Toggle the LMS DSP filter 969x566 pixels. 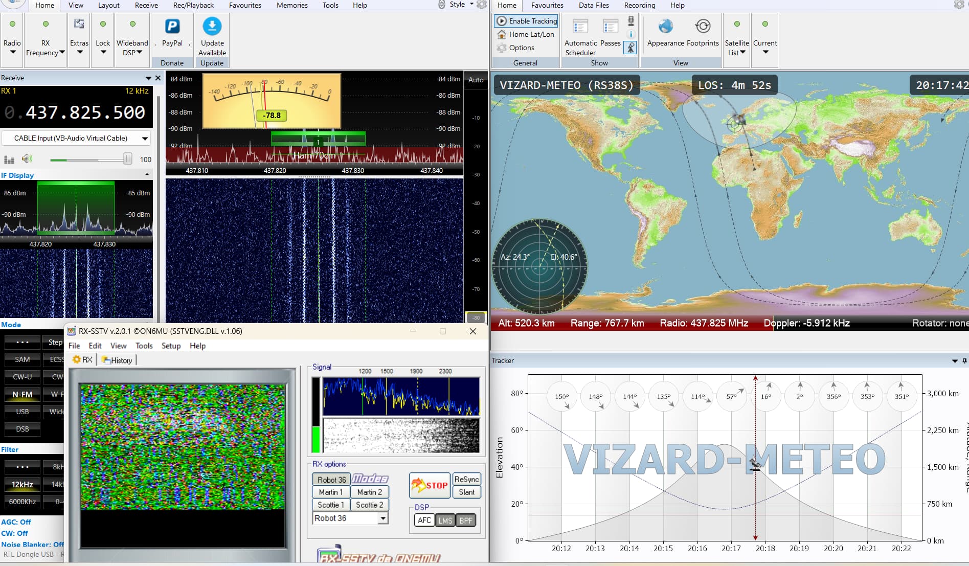point(445,520)
